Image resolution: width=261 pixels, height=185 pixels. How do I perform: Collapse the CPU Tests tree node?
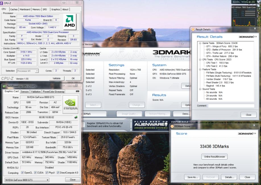200,59
